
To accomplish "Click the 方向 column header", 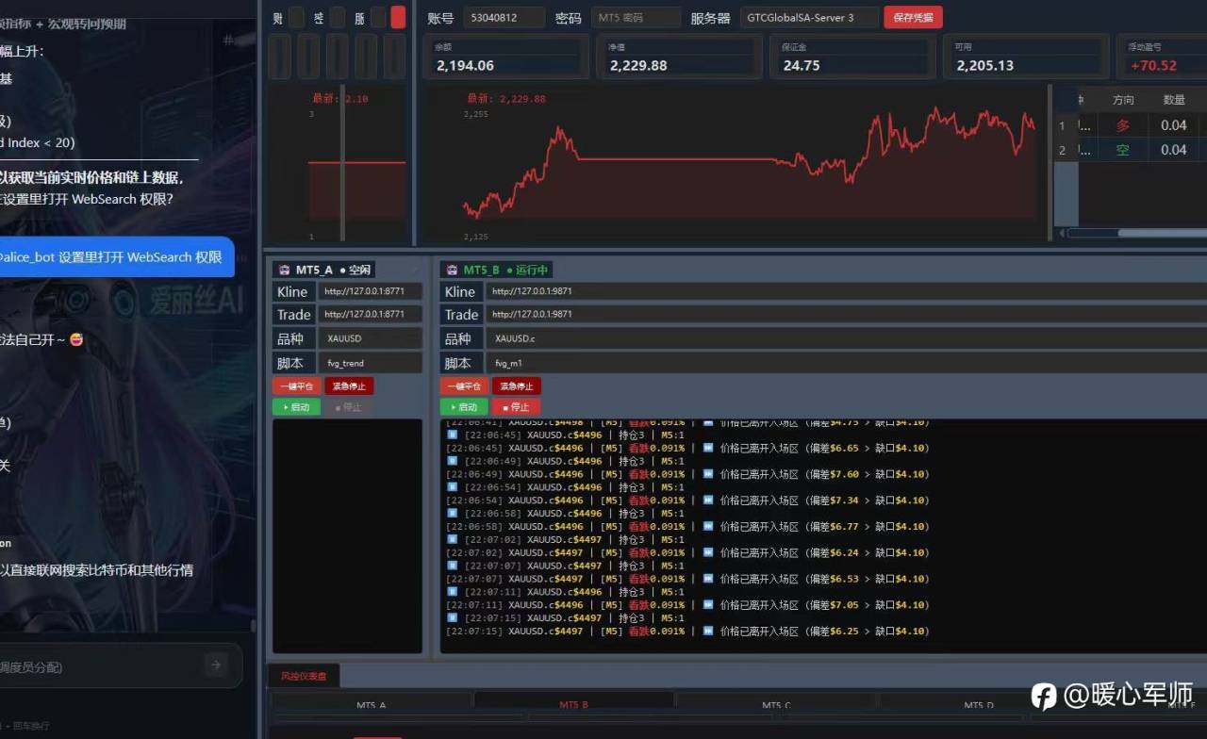I will coord(1123,100).
